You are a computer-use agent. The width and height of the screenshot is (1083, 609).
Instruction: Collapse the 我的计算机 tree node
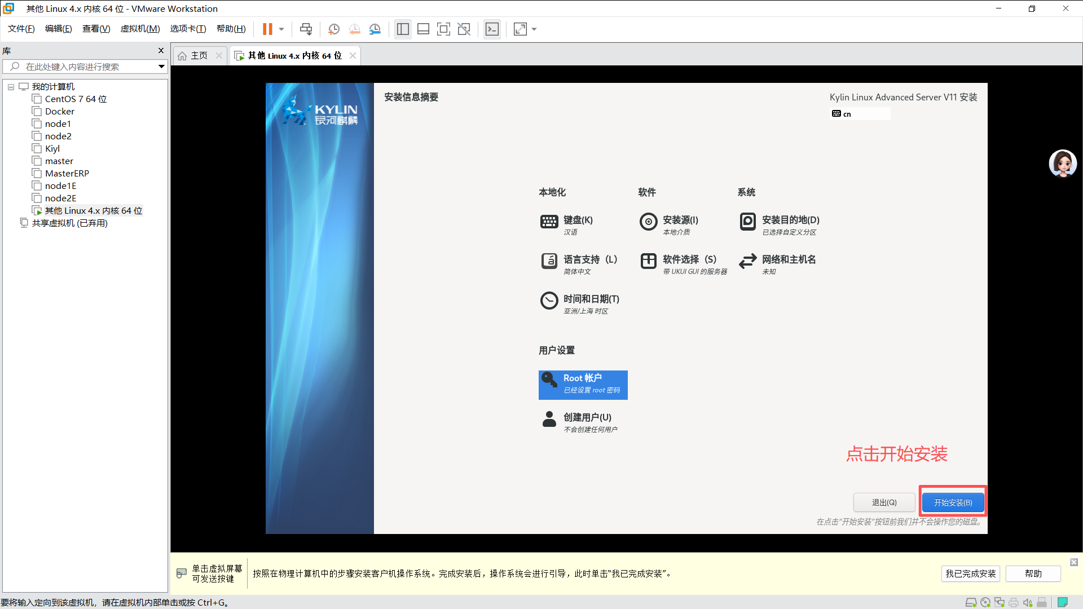tap(11, 86)
